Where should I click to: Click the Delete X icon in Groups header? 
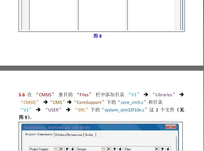(x=109, y=149)
